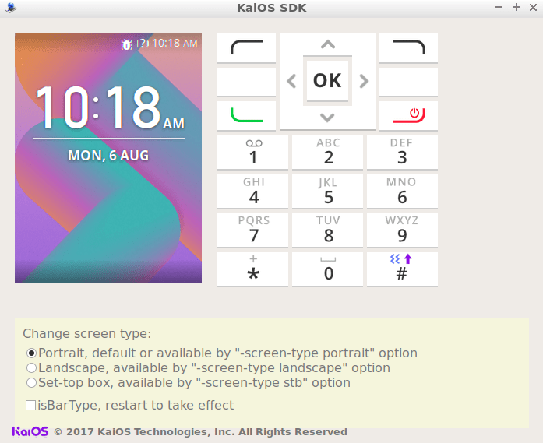The width and height of the screenshot is (543, 443).
Task: Click the large 10:18 lock screen clock
Action: [x=110, y=107]
